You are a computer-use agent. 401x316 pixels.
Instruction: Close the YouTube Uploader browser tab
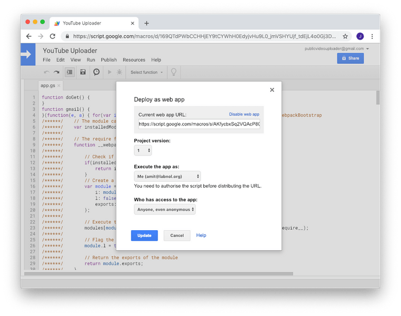pos(133,23)
